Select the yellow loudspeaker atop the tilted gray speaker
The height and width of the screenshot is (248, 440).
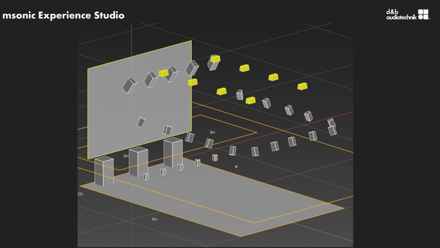pos(215,59)
